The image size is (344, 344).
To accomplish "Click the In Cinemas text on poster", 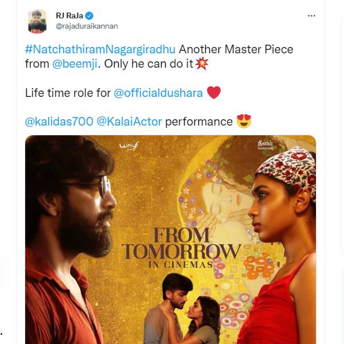I will click(x=181, y=265).
